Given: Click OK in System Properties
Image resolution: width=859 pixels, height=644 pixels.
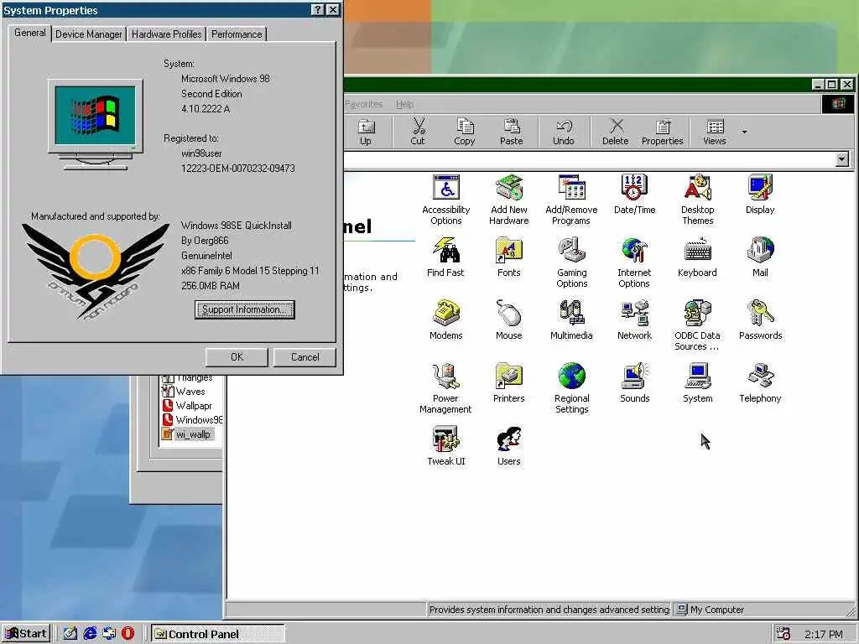Looking at the screenshot, I should (x=237, y=357).
